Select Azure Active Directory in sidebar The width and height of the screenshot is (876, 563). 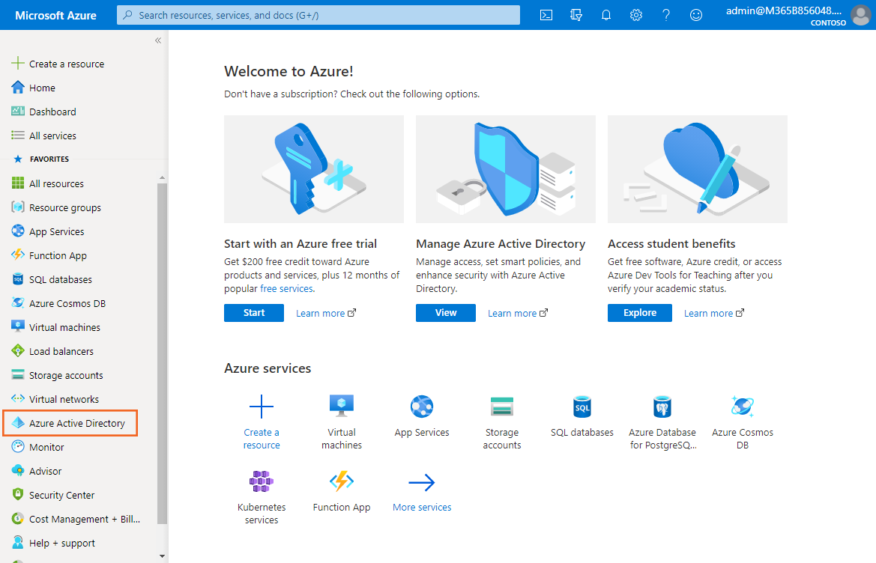click(x=76, y=423)
